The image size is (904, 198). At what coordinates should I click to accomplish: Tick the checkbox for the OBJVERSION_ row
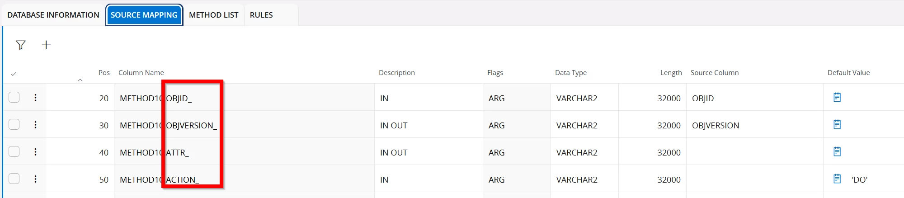tap(14, 124)
